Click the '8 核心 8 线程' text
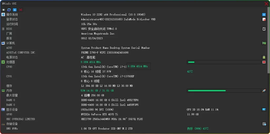 [90, 81]
